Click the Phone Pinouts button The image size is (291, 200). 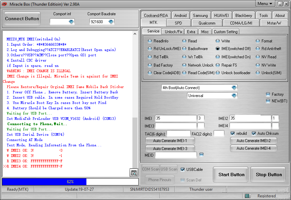click(160, 180)
